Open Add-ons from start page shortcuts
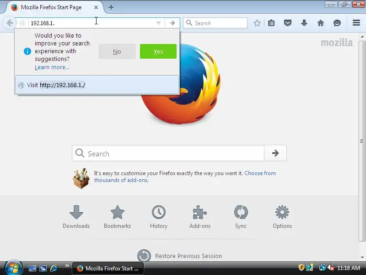The image size is (366, 275). (200, 217)
